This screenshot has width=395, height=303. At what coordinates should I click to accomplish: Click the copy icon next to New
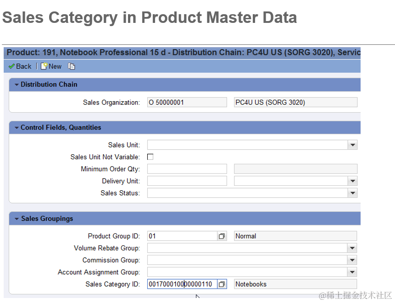(72, 66)
